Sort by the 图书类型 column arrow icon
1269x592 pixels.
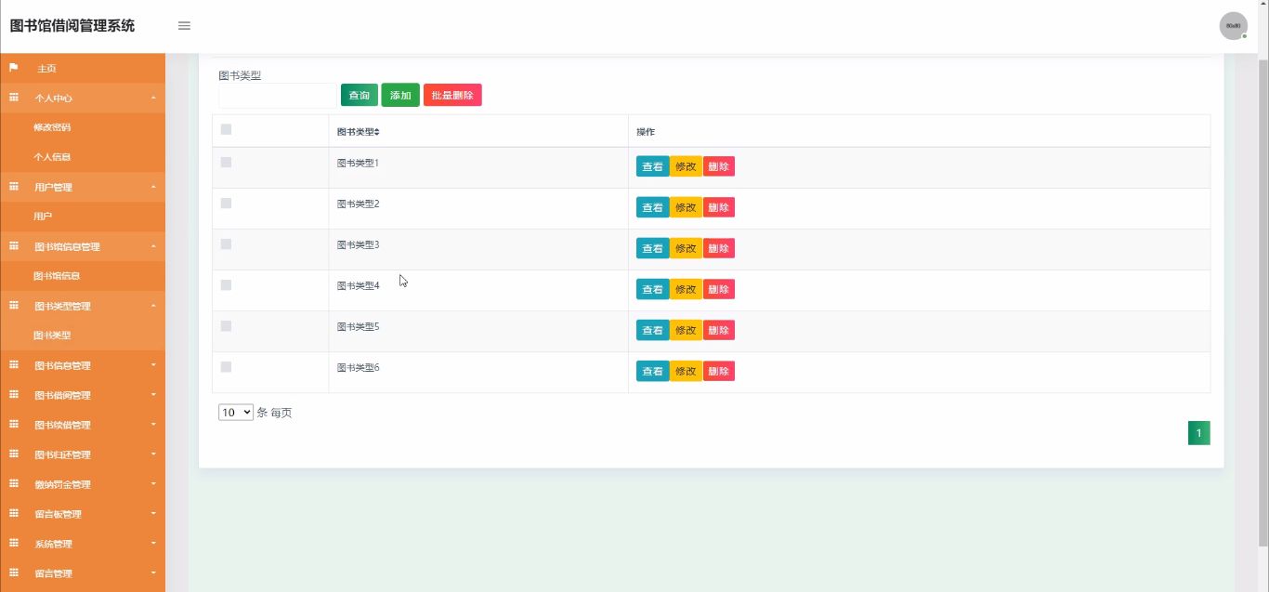coord(377,132)
